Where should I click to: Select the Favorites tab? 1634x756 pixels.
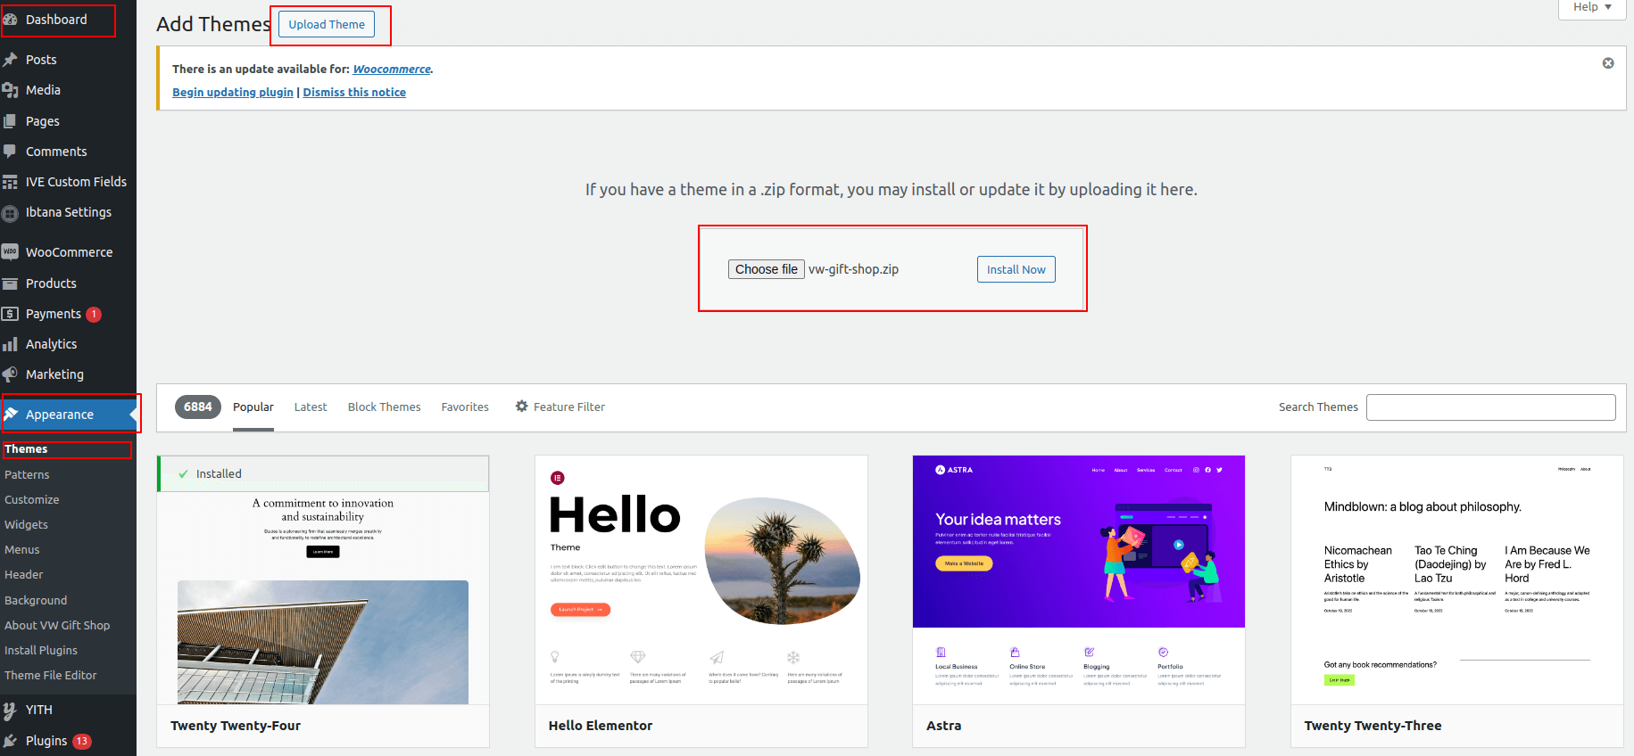click(x=465, y=407)
